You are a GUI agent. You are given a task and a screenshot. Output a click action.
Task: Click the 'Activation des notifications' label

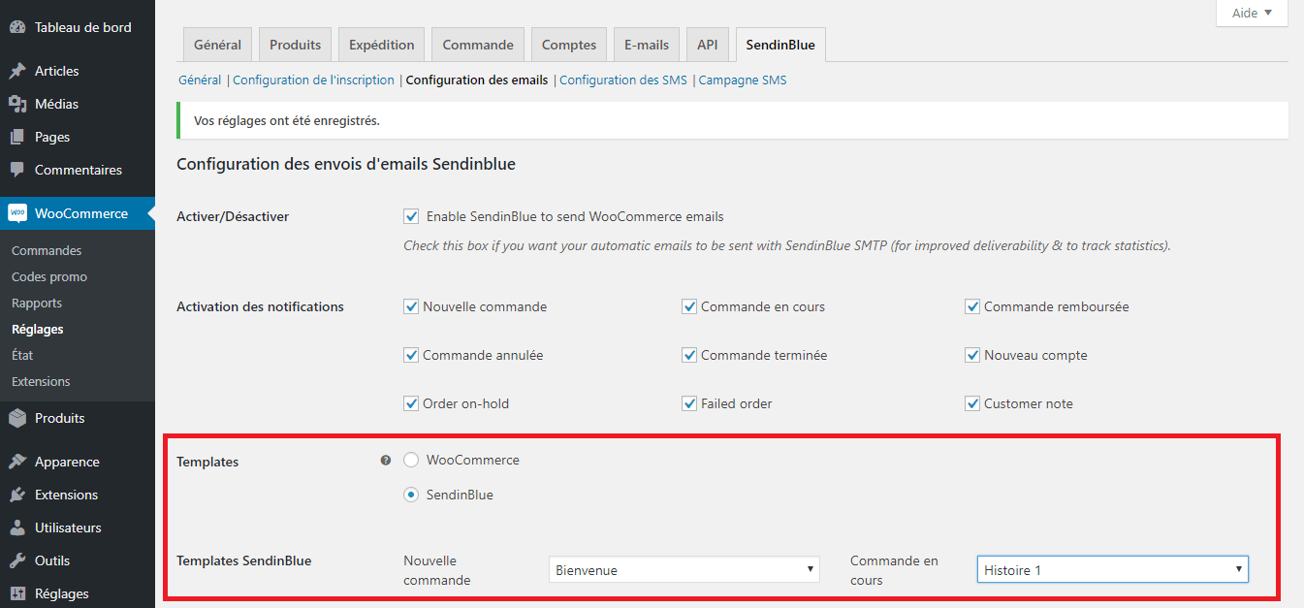260,306
